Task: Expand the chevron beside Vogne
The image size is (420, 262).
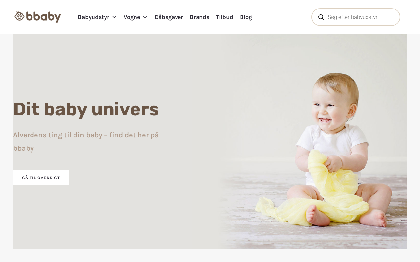Action: [x=145, y=17]
